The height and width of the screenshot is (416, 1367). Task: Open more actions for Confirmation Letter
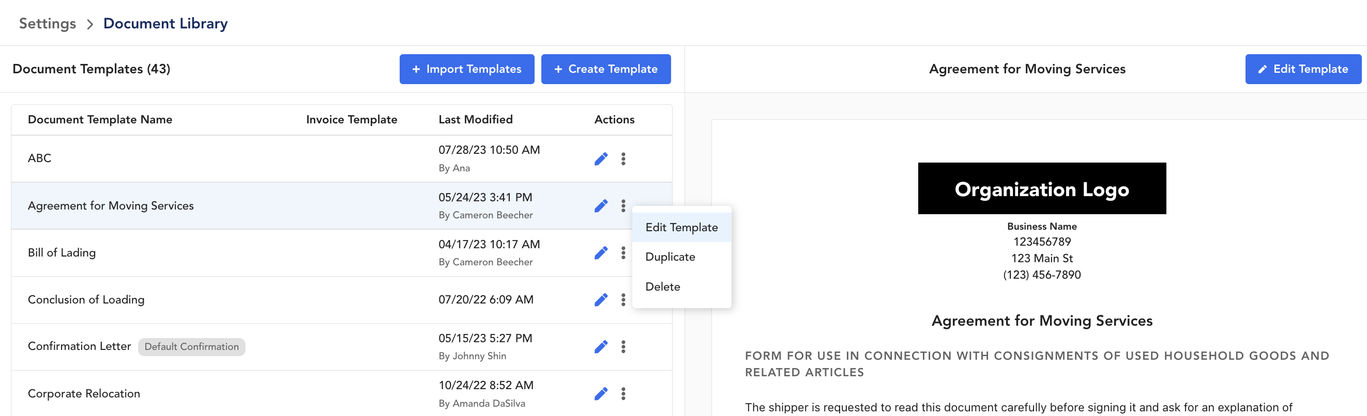(623, 346)
